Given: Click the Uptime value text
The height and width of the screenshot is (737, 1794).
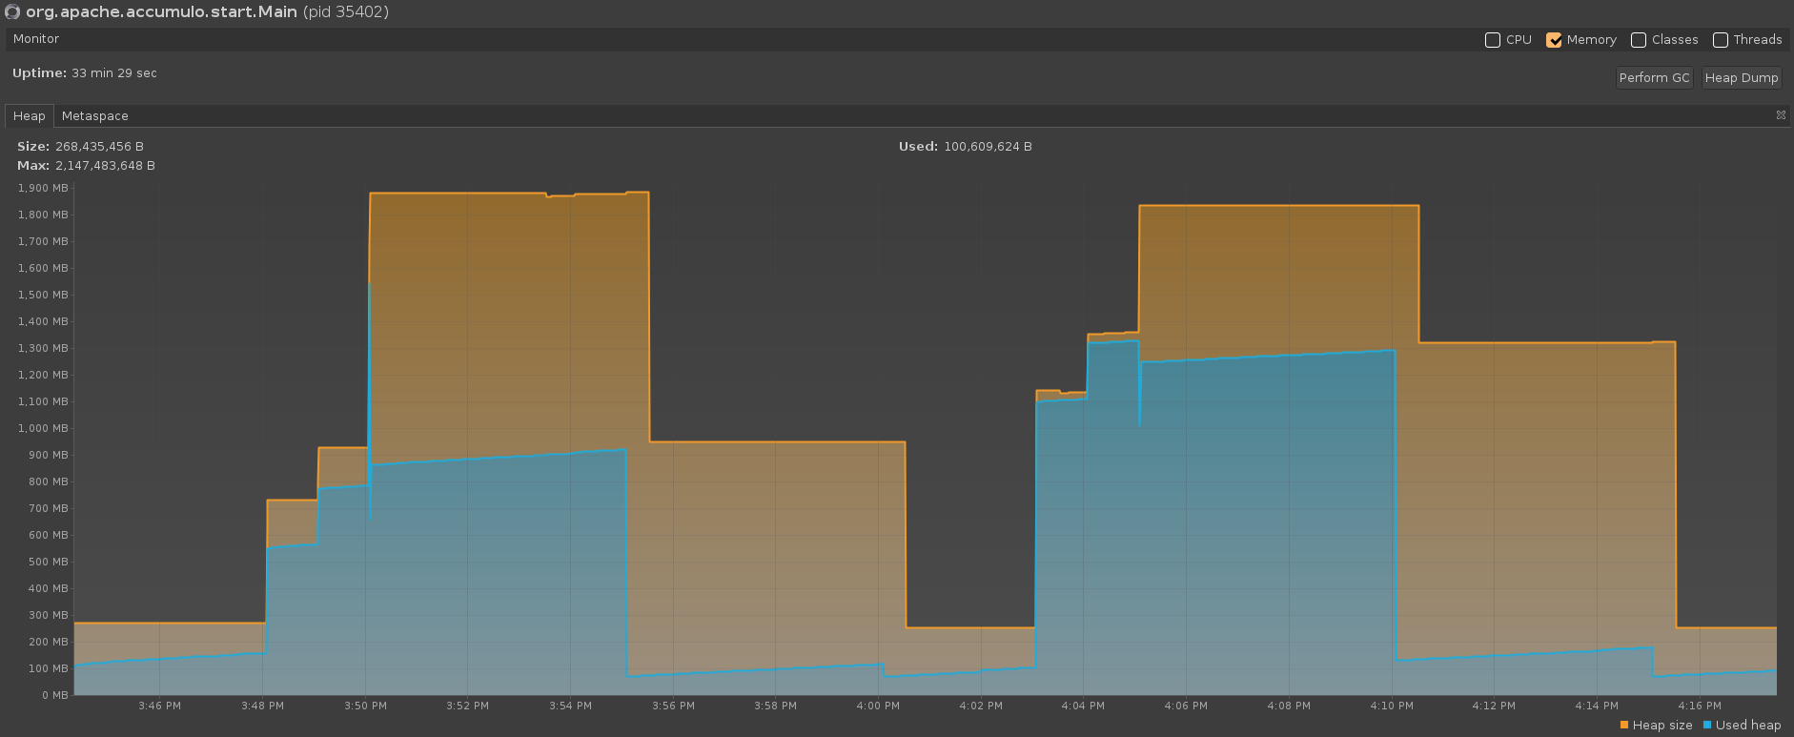Looking at the screenshot, I should pyautogui.click(x=114, y=73).
